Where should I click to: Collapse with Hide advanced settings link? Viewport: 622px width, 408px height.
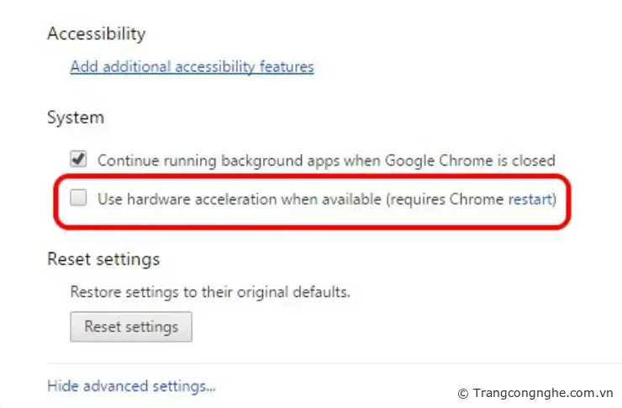(x=131, y=386)
